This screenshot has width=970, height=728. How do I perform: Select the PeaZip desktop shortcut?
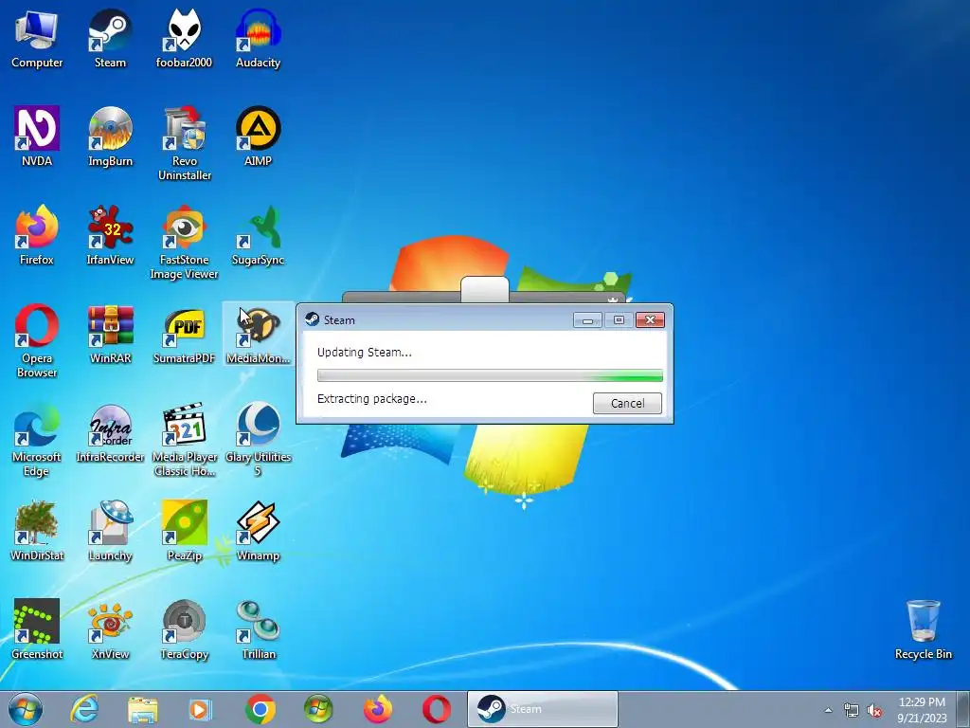[185, 531]
